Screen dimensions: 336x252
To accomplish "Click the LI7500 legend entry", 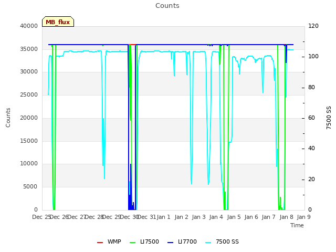I will tap(144, 241).
